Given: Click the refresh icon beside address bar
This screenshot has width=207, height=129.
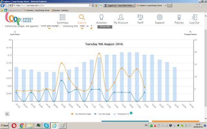Looking at the screenshot, I should click(101, 6).
